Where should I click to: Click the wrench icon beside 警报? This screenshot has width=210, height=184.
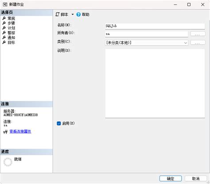pos(4,33)
